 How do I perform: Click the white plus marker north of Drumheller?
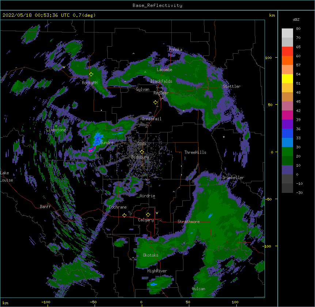tap(224, 137)
